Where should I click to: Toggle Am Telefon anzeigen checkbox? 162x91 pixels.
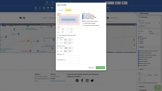pyautogui.click(x=83, y=15)
